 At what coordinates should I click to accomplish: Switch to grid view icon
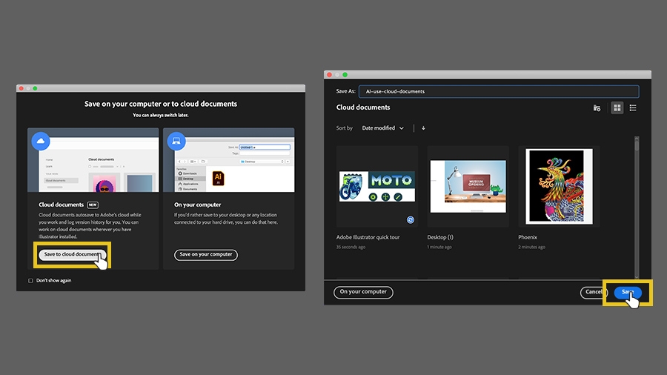coord(617,108)
